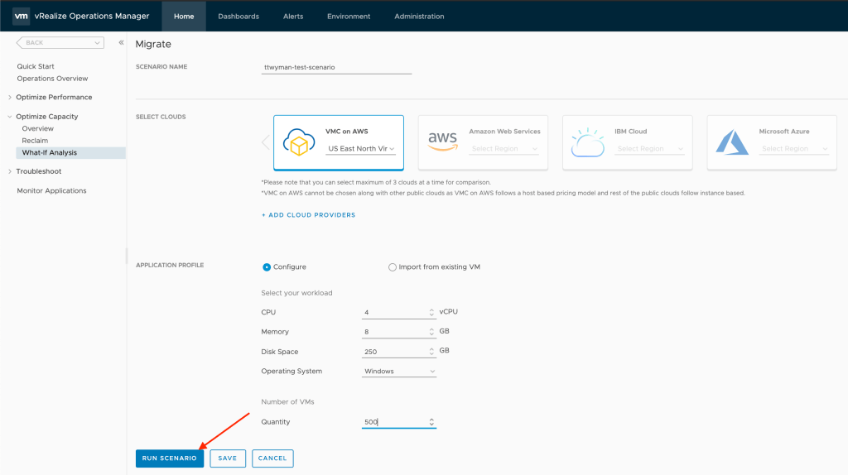848x475 pixels.
Task: Open the Dashboards tab
Action: pos(238,17)
